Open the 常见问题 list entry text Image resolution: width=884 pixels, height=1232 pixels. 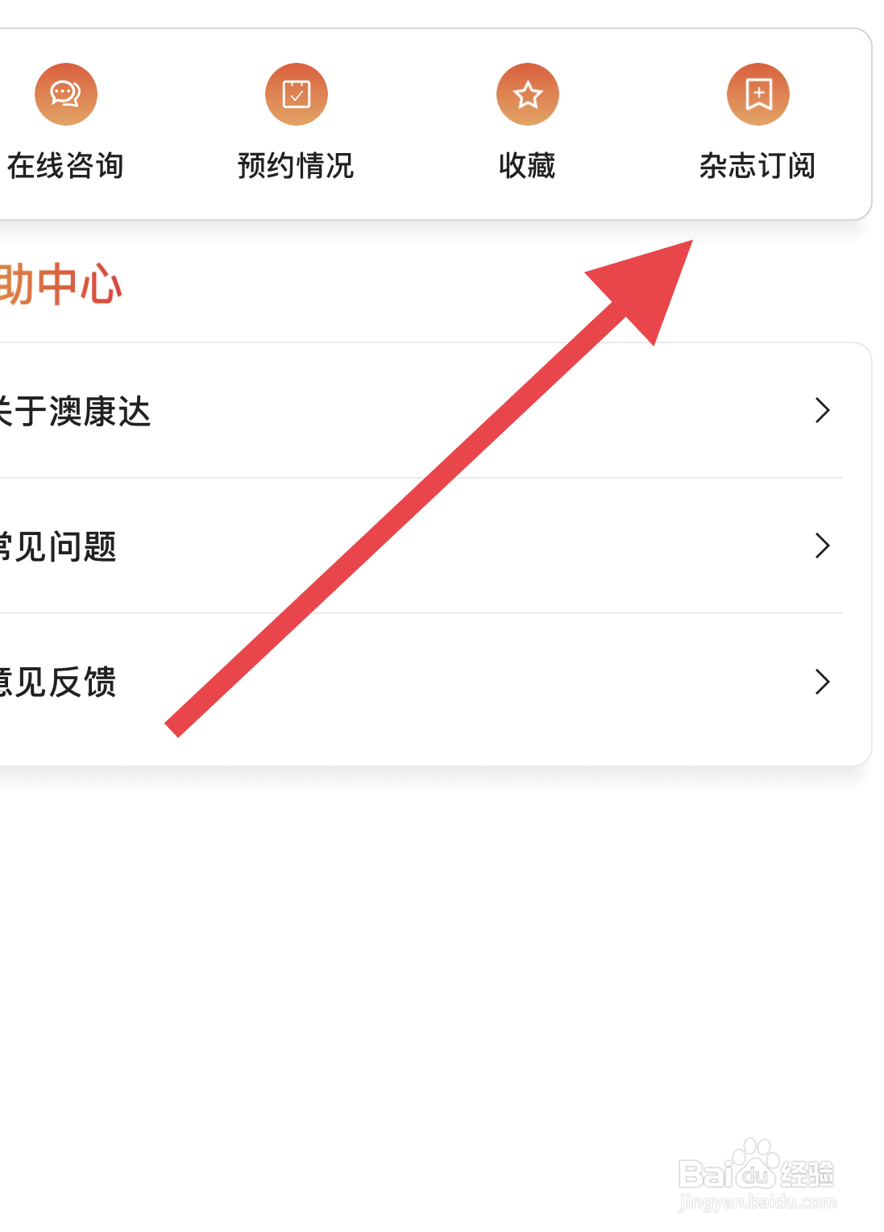tap(58, 547)
